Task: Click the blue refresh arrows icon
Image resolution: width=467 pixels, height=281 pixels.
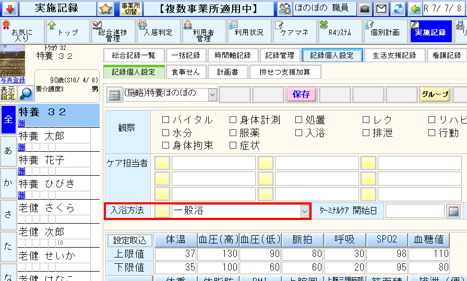Action: 399,8
